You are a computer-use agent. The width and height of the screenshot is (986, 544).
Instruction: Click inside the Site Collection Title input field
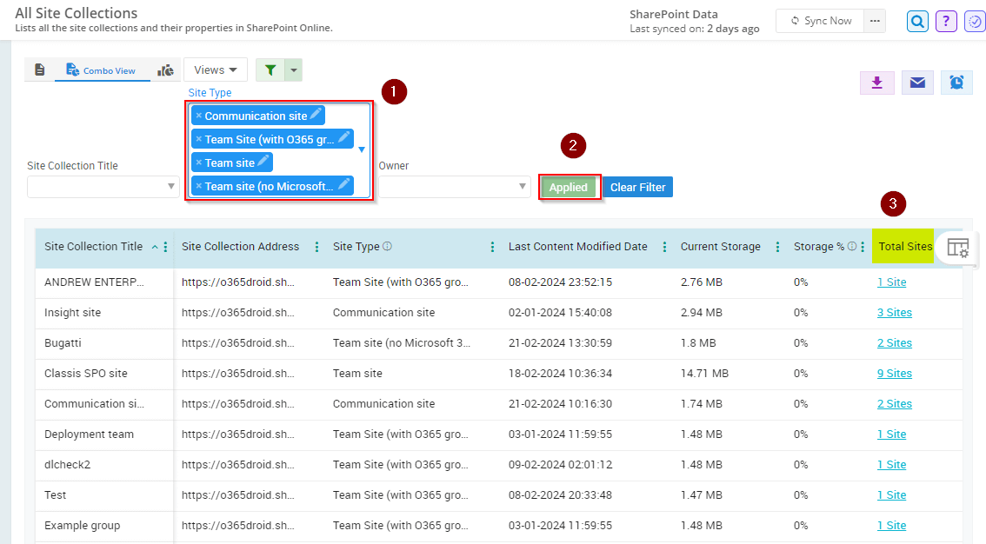tap(96, 187)
